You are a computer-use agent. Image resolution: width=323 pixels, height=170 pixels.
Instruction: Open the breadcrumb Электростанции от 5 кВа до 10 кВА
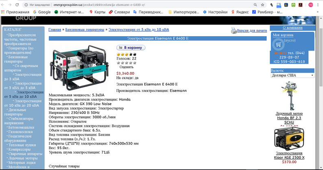pyautogui.click(x=139, y=30)
